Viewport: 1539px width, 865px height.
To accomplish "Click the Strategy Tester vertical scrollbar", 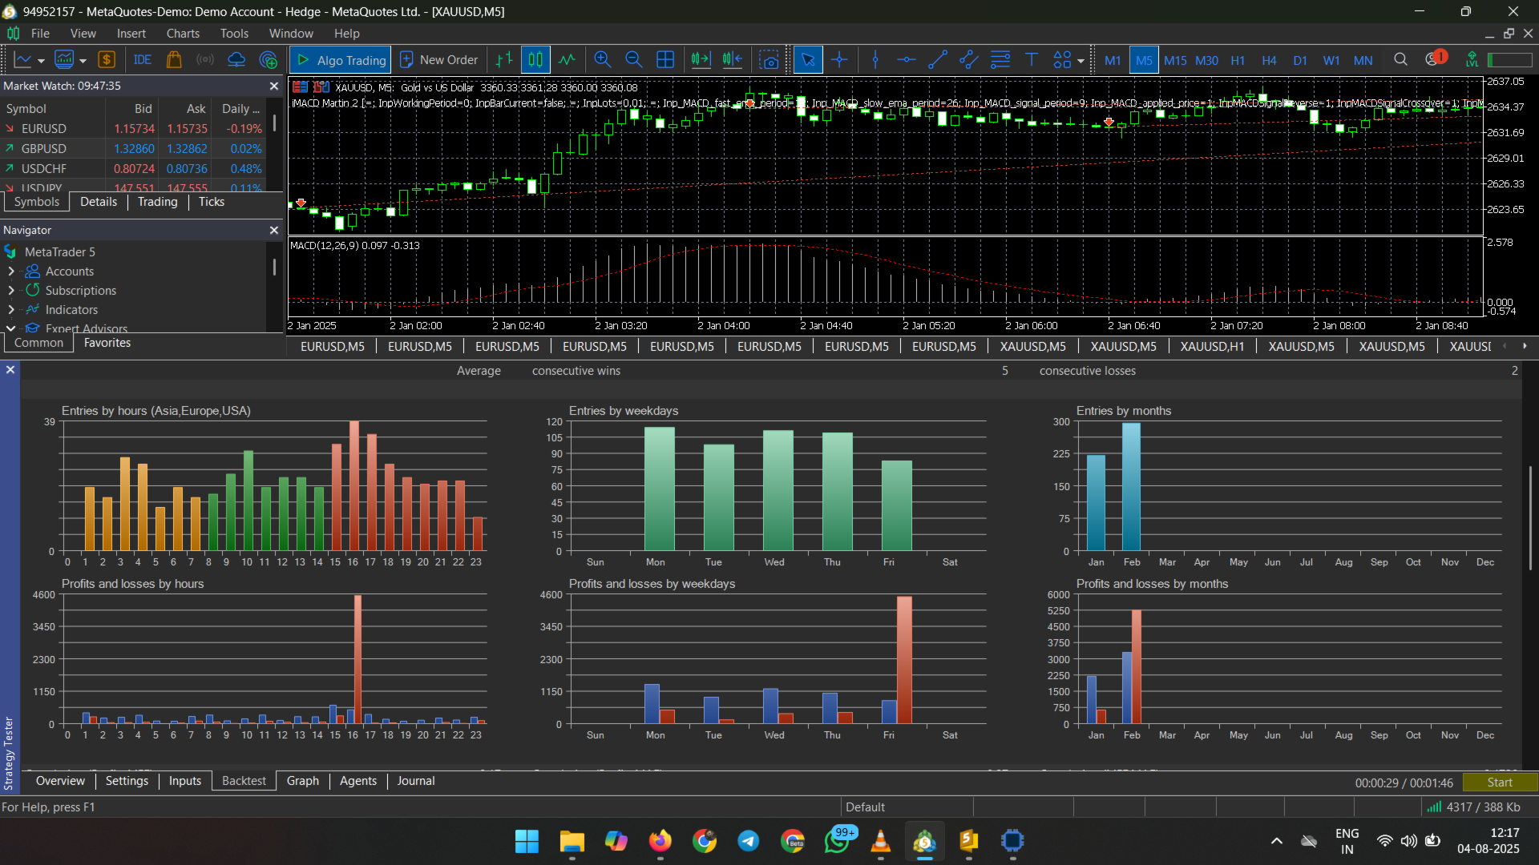I will [x=1531, y=518].
